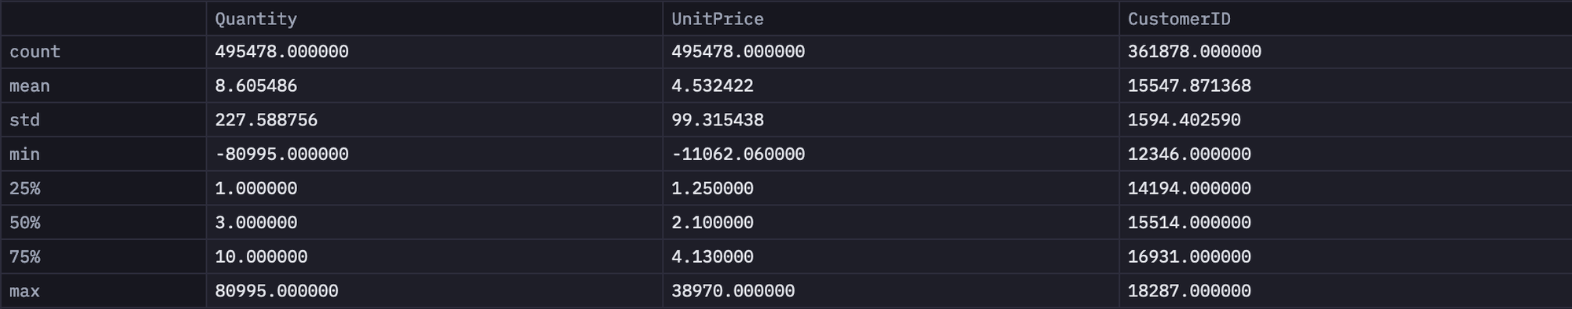Click the UnitPrice max value 38970.000000
Screen dimensions: 1572x309
(x=733, y=292)
